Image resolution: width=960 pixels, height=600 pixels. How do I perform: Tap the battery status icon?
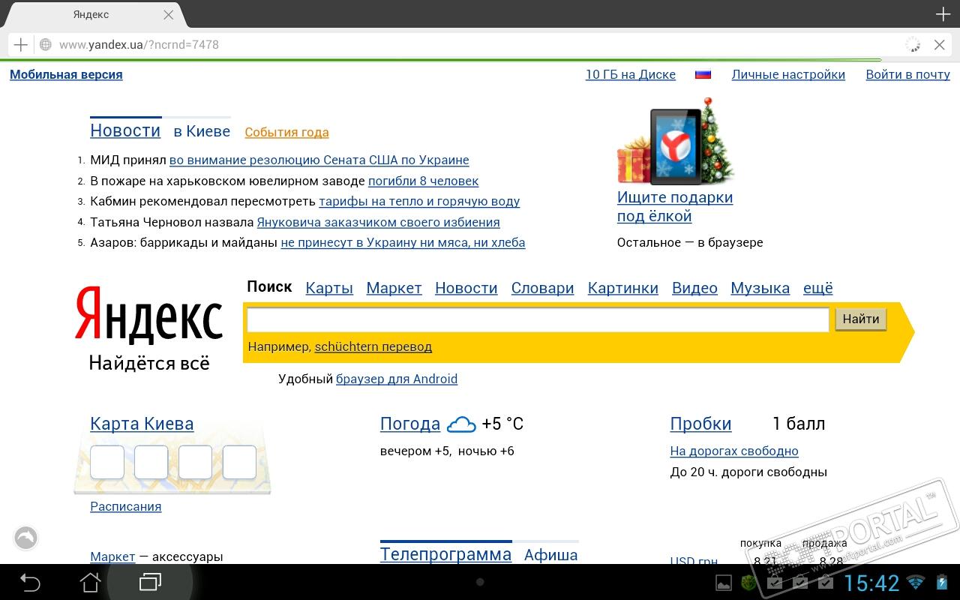pos(943,583)
